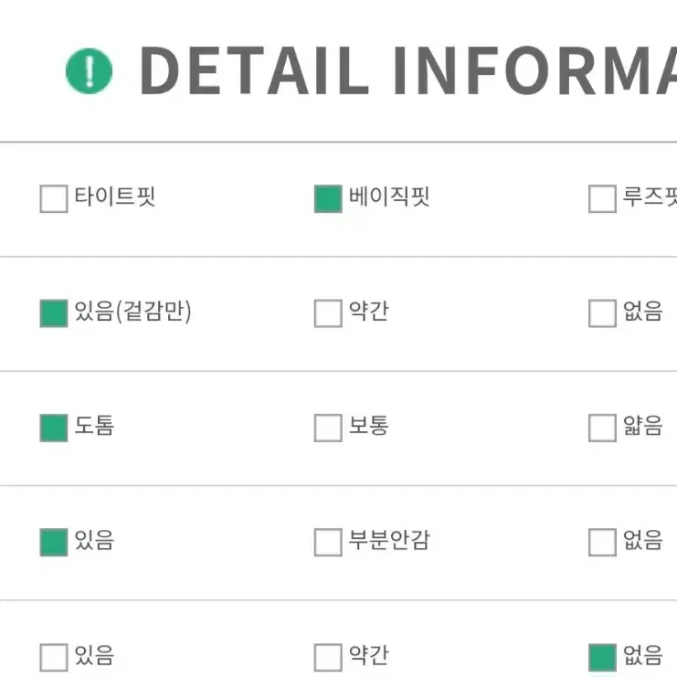
Task: Click the 부분안감 label text
Action: pyautogui.click(x=389, y=540)
